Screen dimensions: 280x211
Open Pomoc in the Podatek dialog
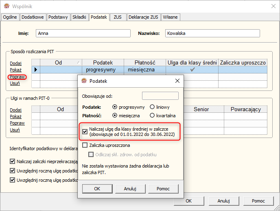click(x=163, y=189)
